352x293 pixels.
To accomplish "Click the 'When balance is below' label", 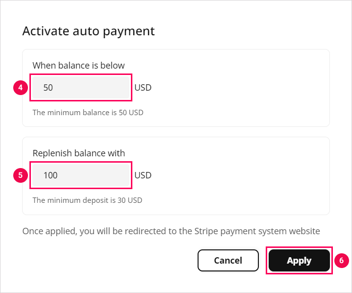I will point(78,65).
